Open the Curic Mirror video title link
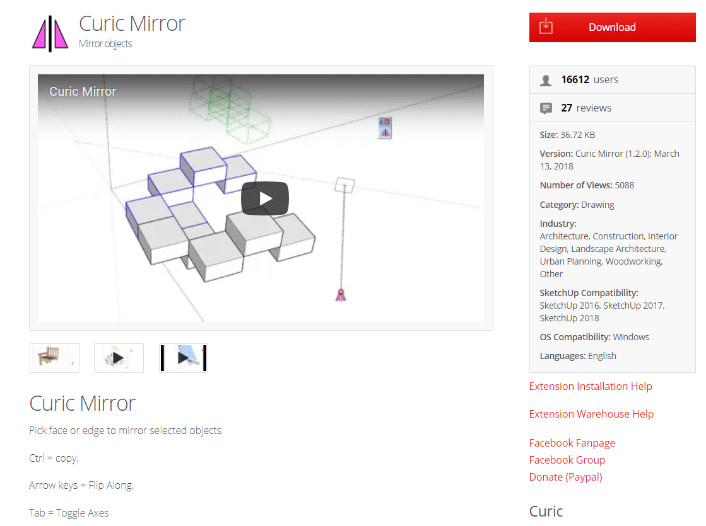The image size is (706, 526). [83, 91]
